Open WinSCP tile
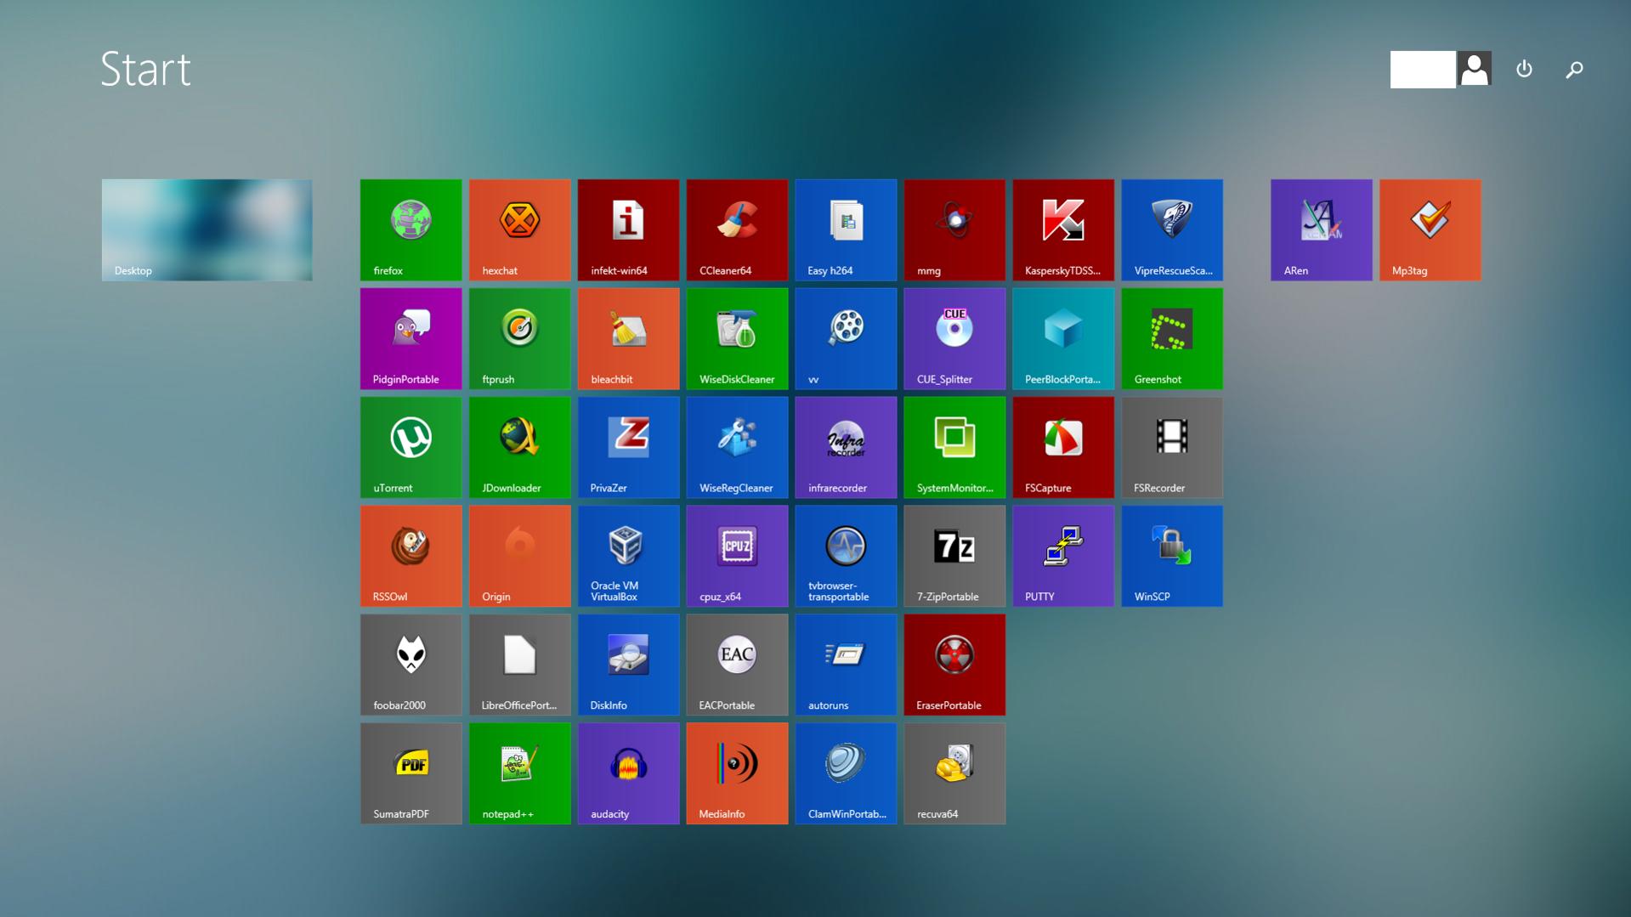Screen dimensions: 1631x917 pyautogui.click(x=1172, y=556)
